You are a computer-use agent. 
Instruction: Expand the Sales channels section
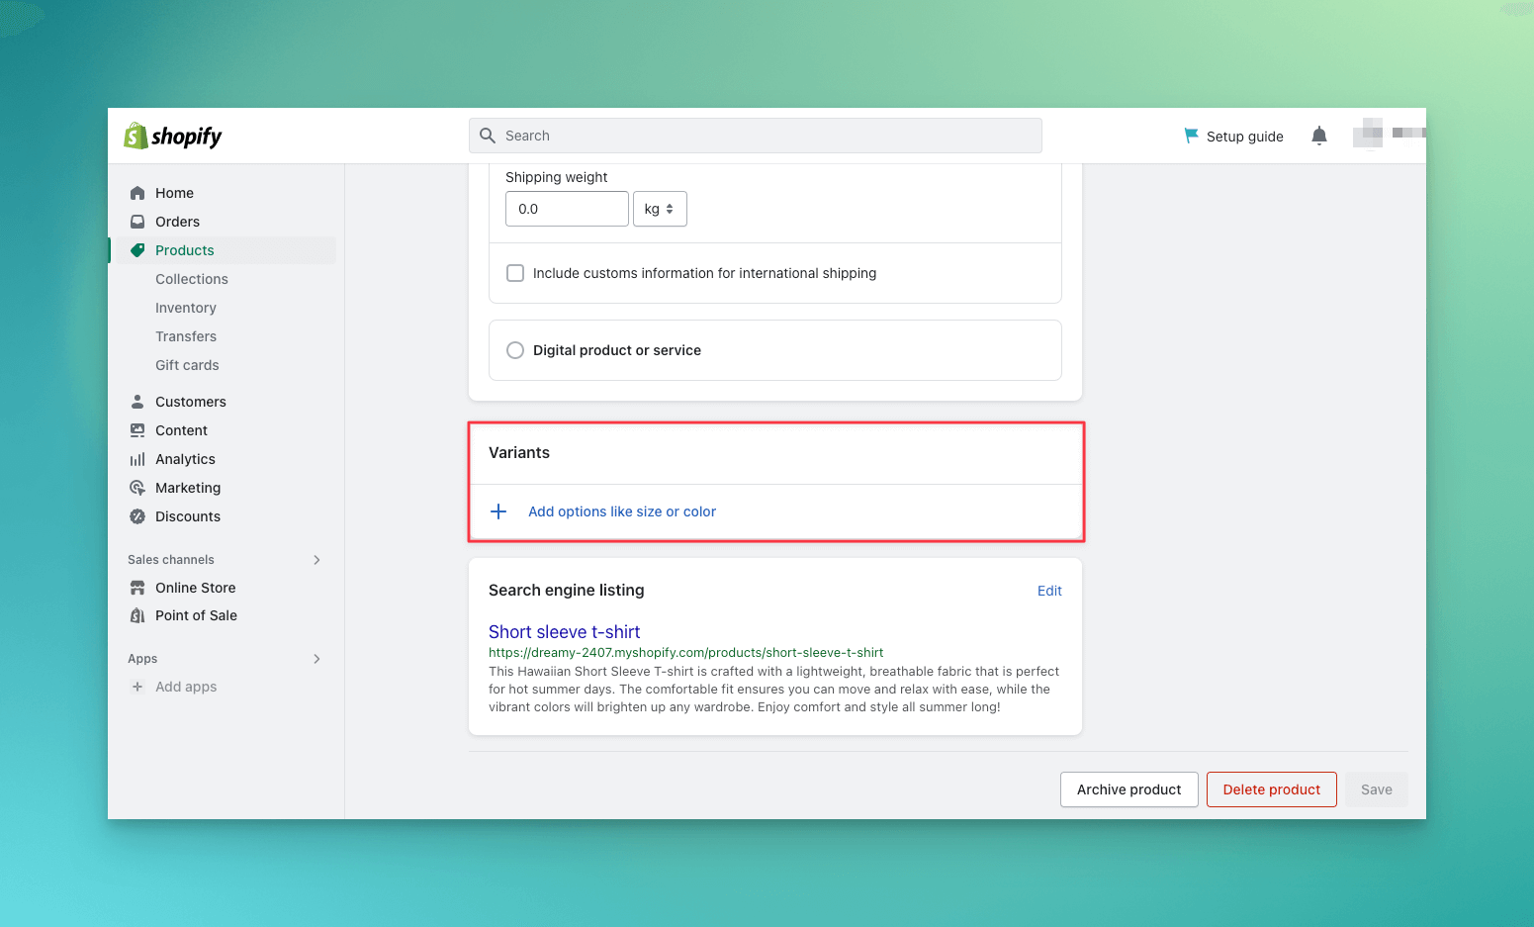tap(316, 559)
